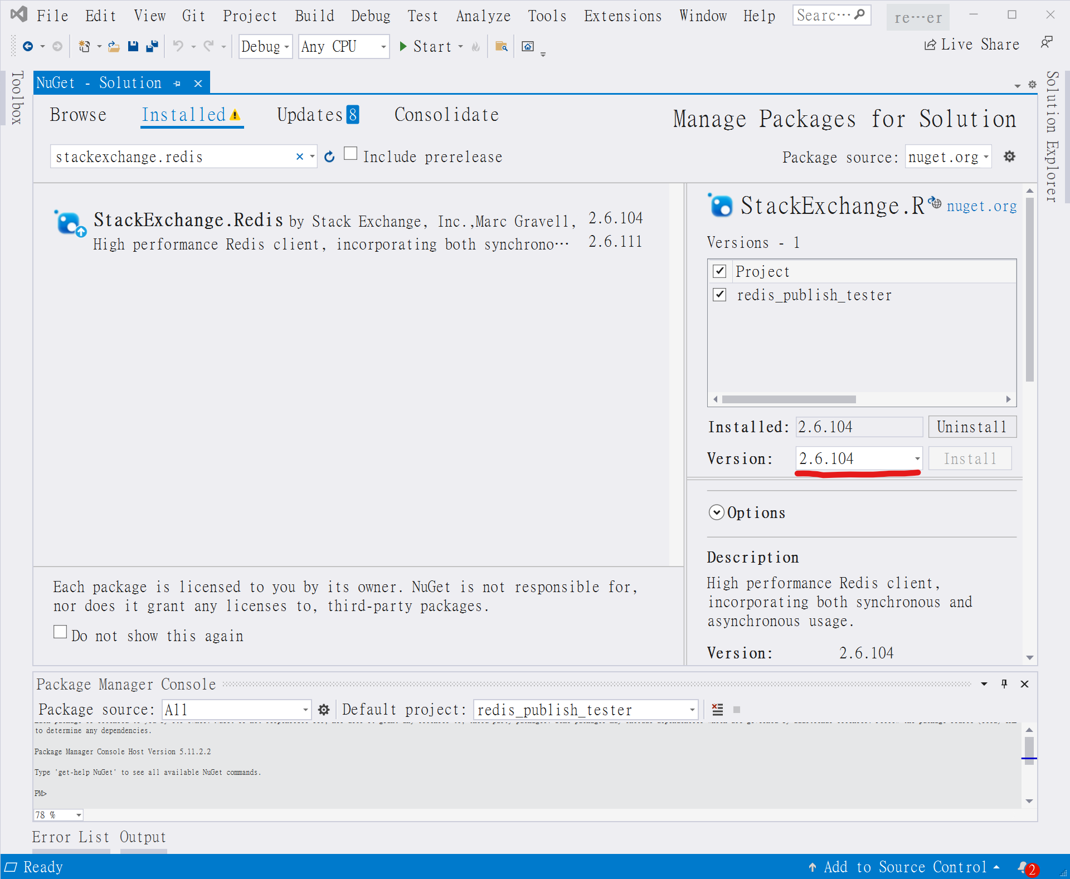Click the Navigate Forward arrow icon
The height and width of the screenshot is (879, 1070).
(x=57, y=47)
